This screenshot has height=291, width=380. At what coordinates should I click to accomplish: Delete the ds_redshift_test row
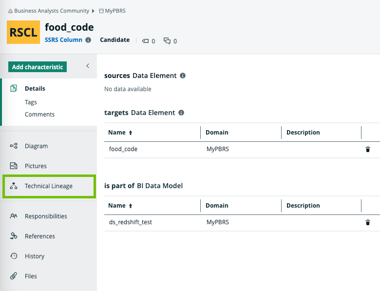pos(368,222)
